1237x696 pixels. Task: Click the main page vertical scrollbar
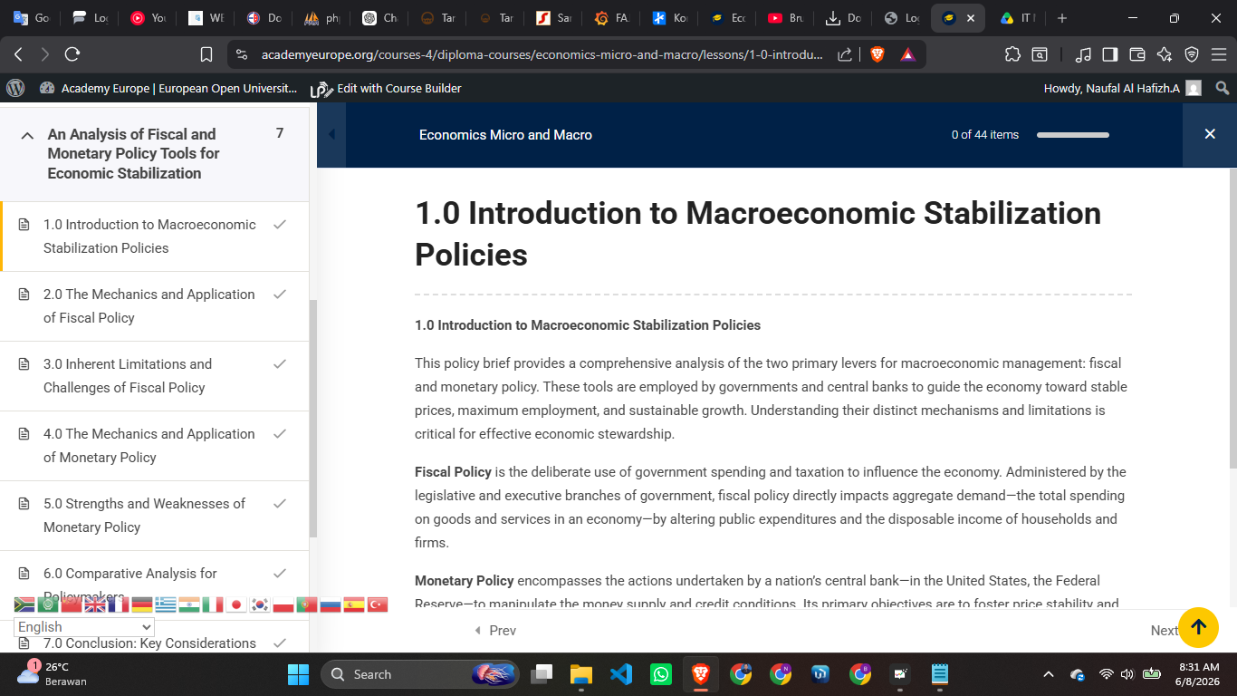[x=1232, y=317]
